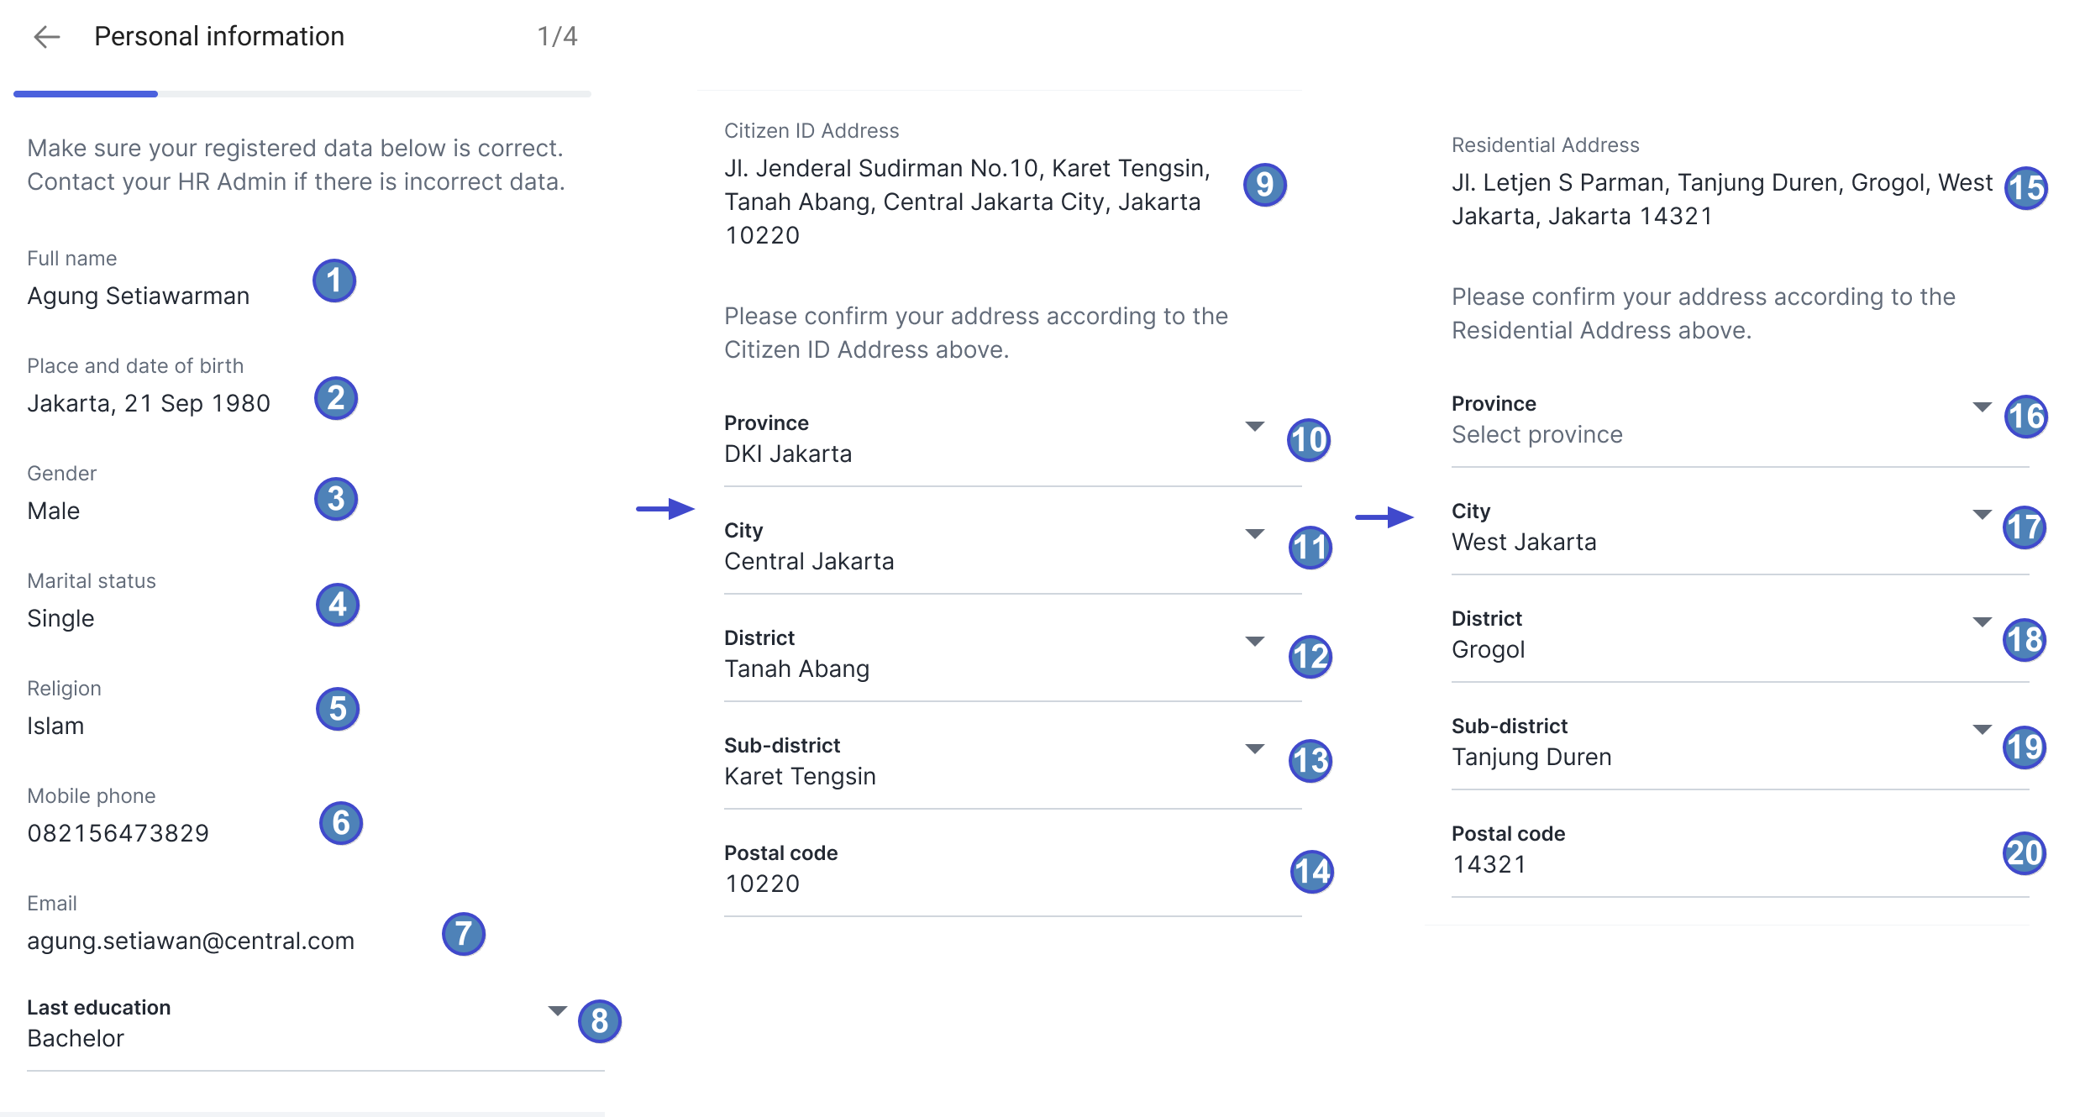Open the Last education dropdown
This screenshot has width=2085, height=1117.
point(556,1011)
